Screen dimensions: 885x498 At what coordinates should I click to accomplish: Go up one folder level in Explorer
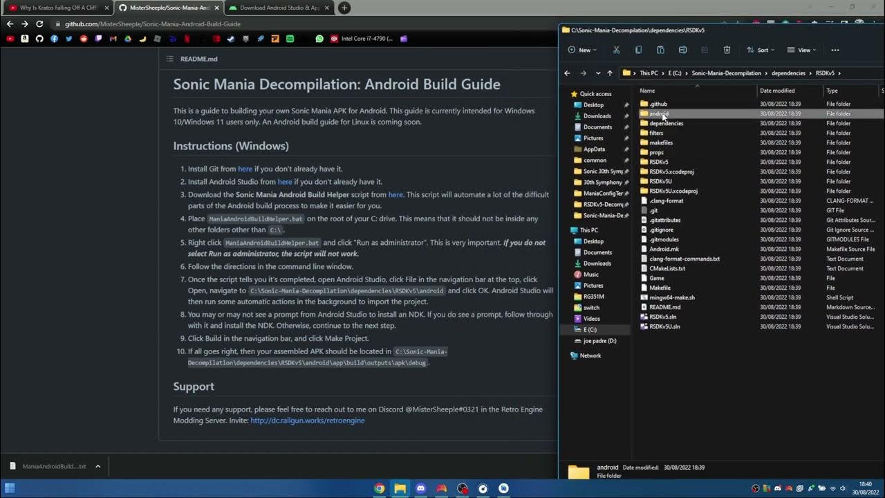pos(609,73)
